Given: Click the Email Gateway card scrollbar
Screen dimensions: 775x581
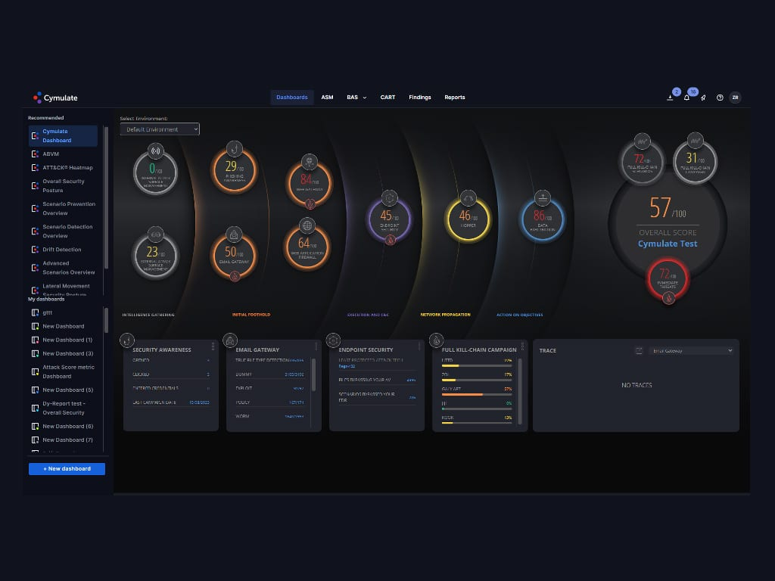Looking at the screenshot, I should pos(313,374).
